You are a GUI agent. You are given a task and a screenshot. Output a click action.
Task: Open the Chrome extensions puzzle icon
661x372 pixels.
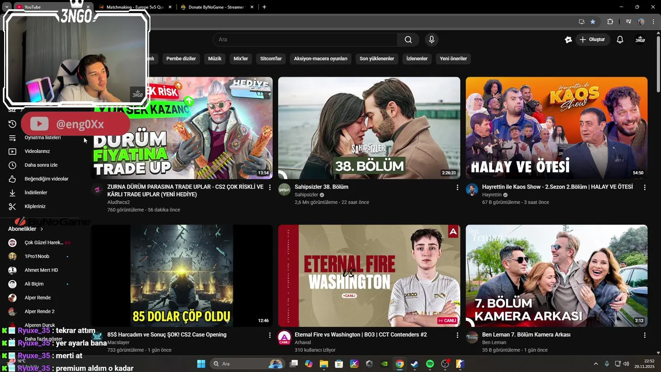coord(610,22)
